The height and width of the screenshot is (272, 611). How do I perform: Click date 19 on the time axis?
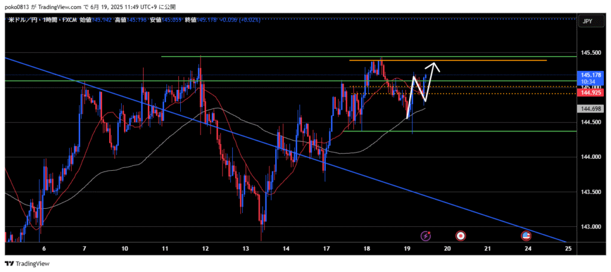(407, 248)
